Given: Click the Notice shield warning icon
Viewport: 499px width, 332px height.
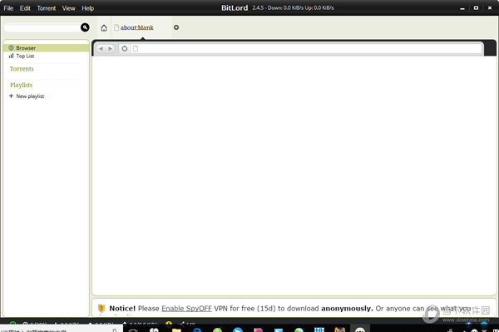Looking at the screenshot, I should pos(101,308).
